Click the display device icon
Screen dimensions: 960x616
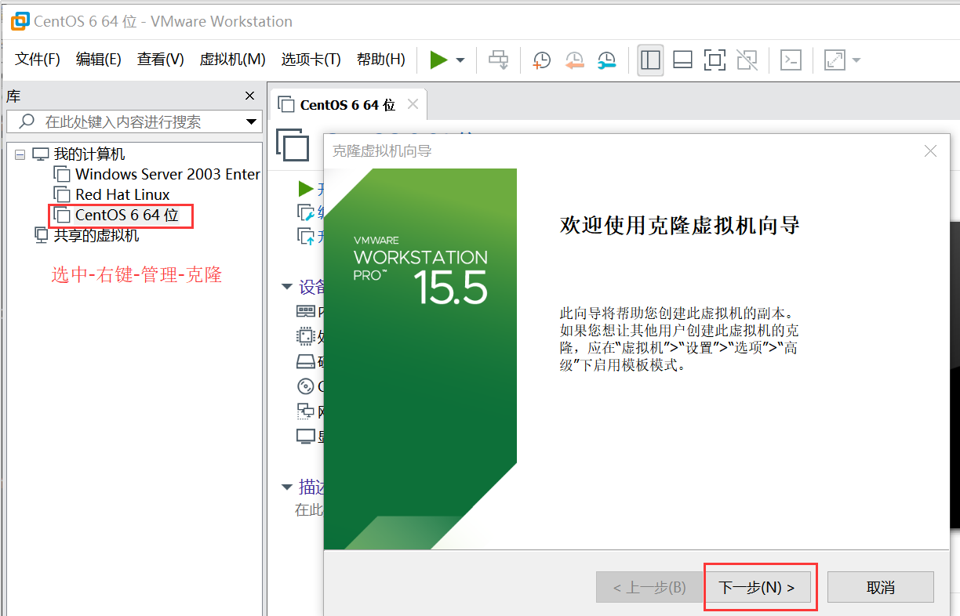pos(306,437)
